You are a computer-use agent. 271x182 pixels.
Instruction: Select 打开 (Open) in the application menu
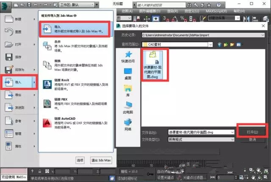pyautogui.click(x=19, y=44)
